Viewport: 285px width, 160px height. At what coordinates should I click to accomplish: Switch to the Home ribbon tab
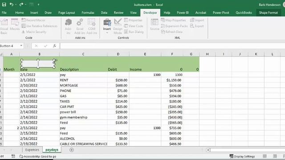[x=20, y=12]
